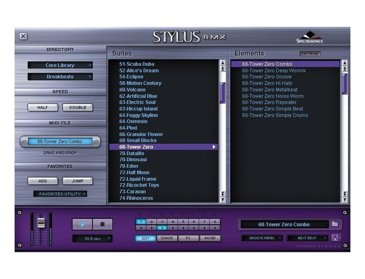Click Elements list single up arrow
This screenshot has width=365, height=279.
(x=345, y=63)
